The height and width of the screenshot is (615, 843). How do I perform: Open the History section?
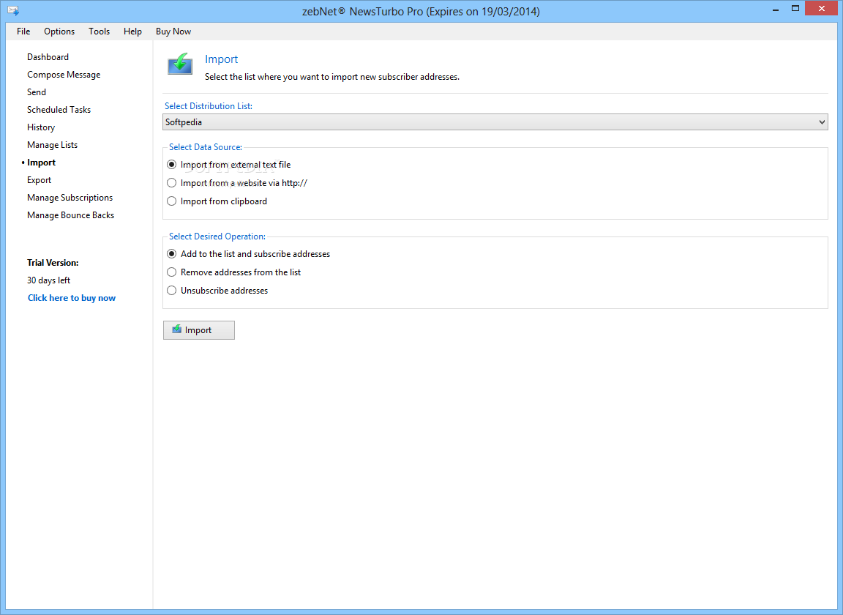tap(41, 127)
